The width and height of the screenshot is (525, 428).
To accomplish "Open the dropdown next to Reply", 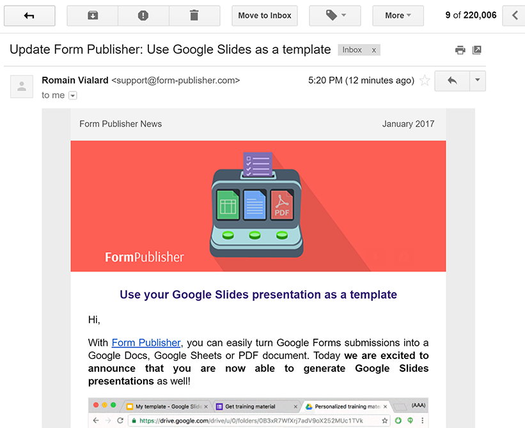I will coord(478,80).
